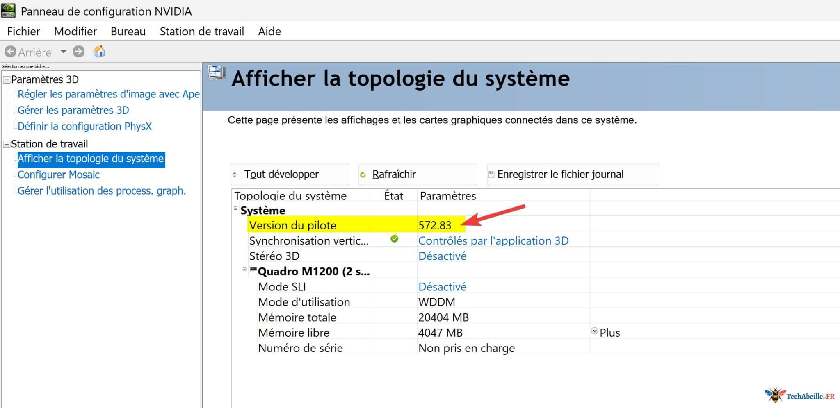Click the driver version value 572.83
Image resolution: width=840 pixels, height=408 pixels.
point(435,225)
